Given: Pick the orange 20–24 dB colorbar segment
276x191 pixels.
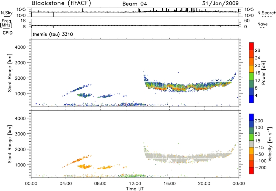Looking at the screenshot, I should (x=252, y=61).
